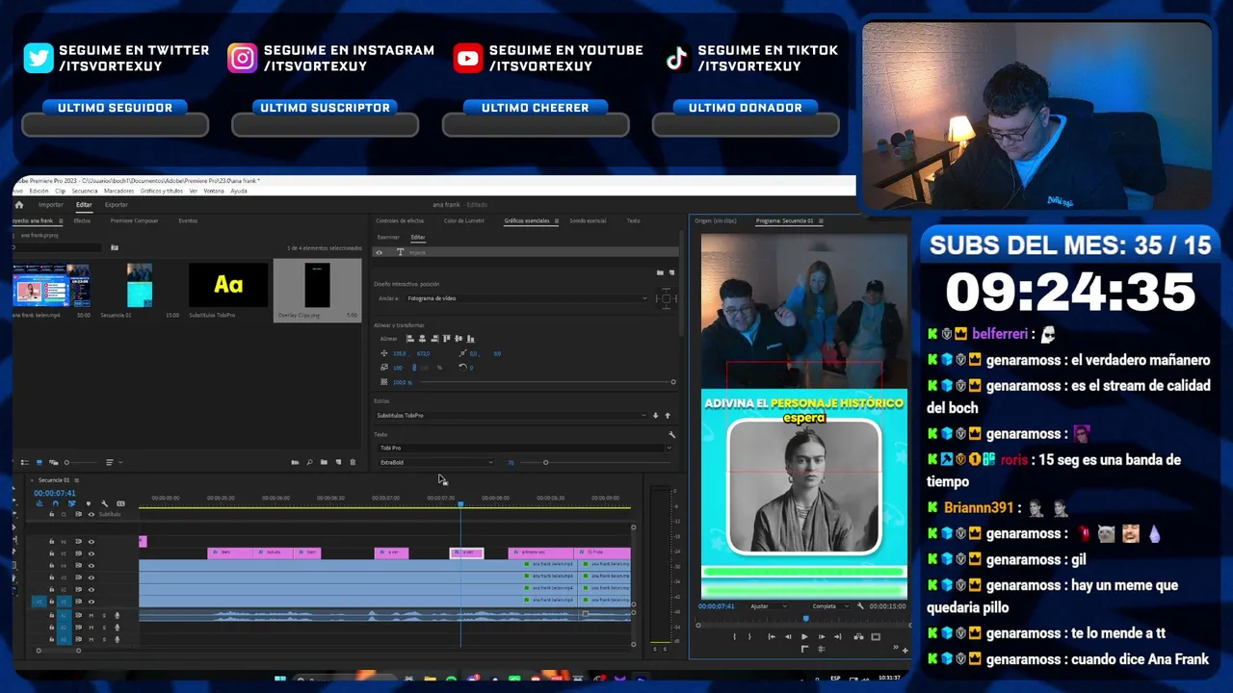Open the Sonido esencial panel tab

(588, 220)
